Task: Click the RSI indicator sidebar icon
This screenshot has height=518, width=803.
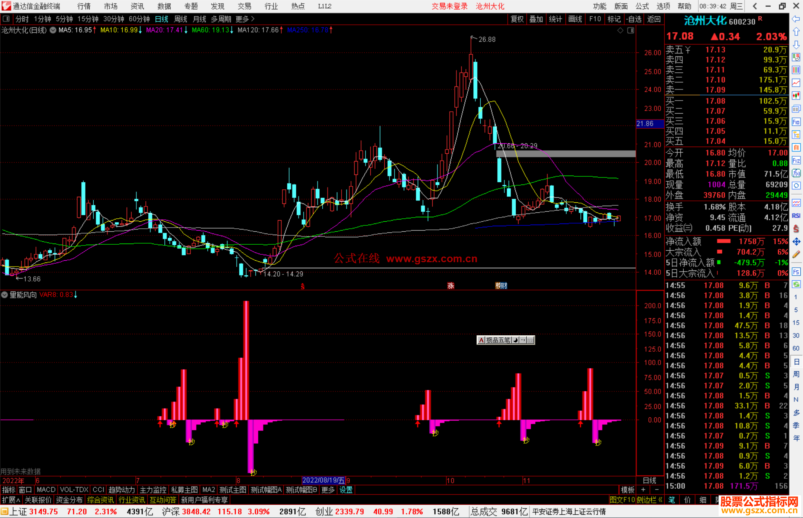Action: [x=796, y=216]
